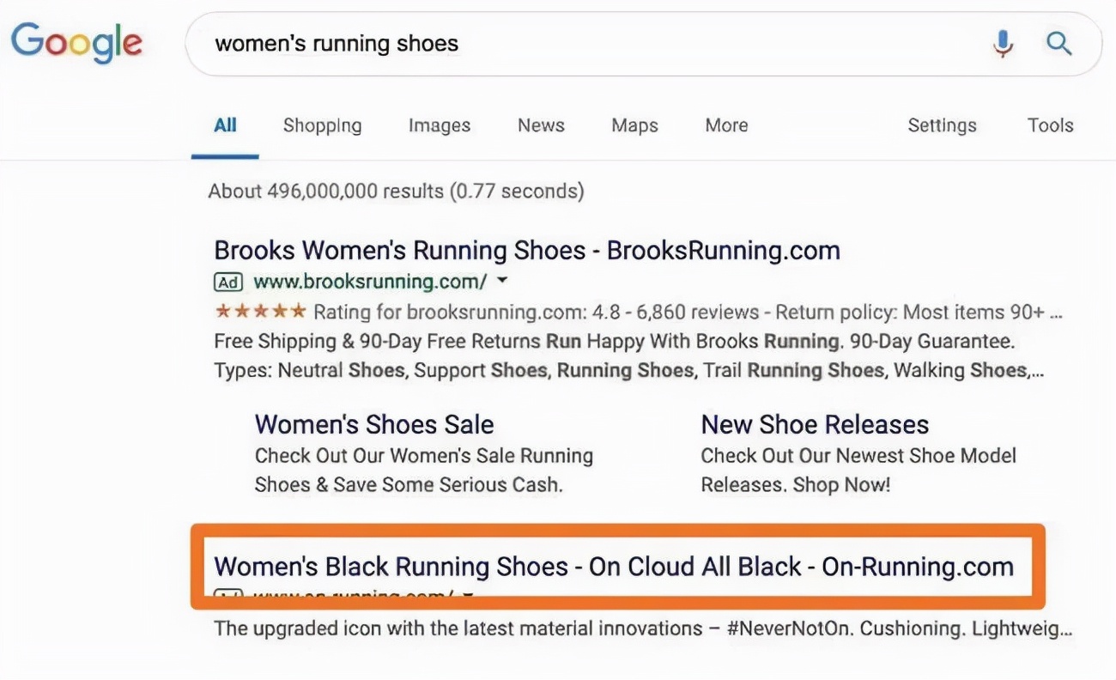
Task: Select the All results tab
Action: (225, 125)
